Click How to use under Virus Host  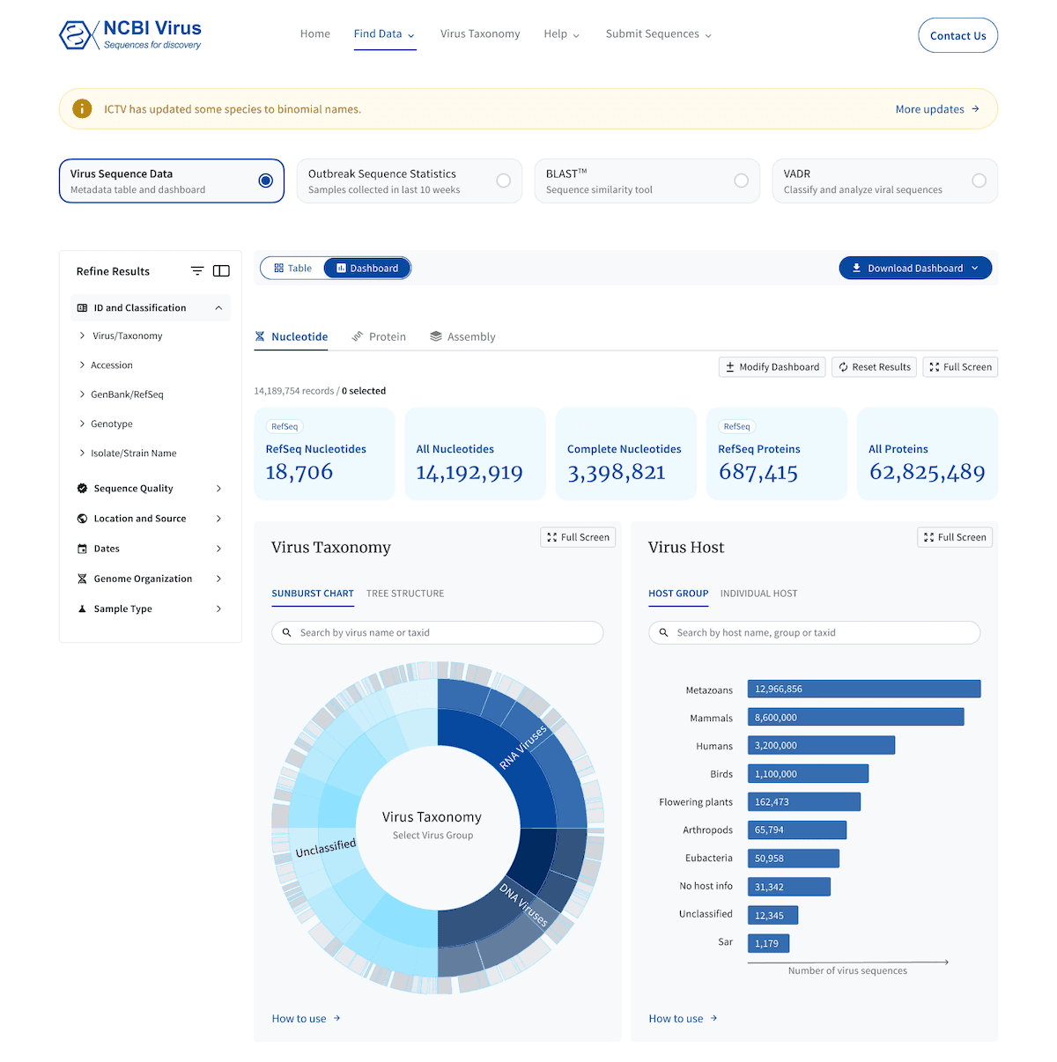[683, 1018]
